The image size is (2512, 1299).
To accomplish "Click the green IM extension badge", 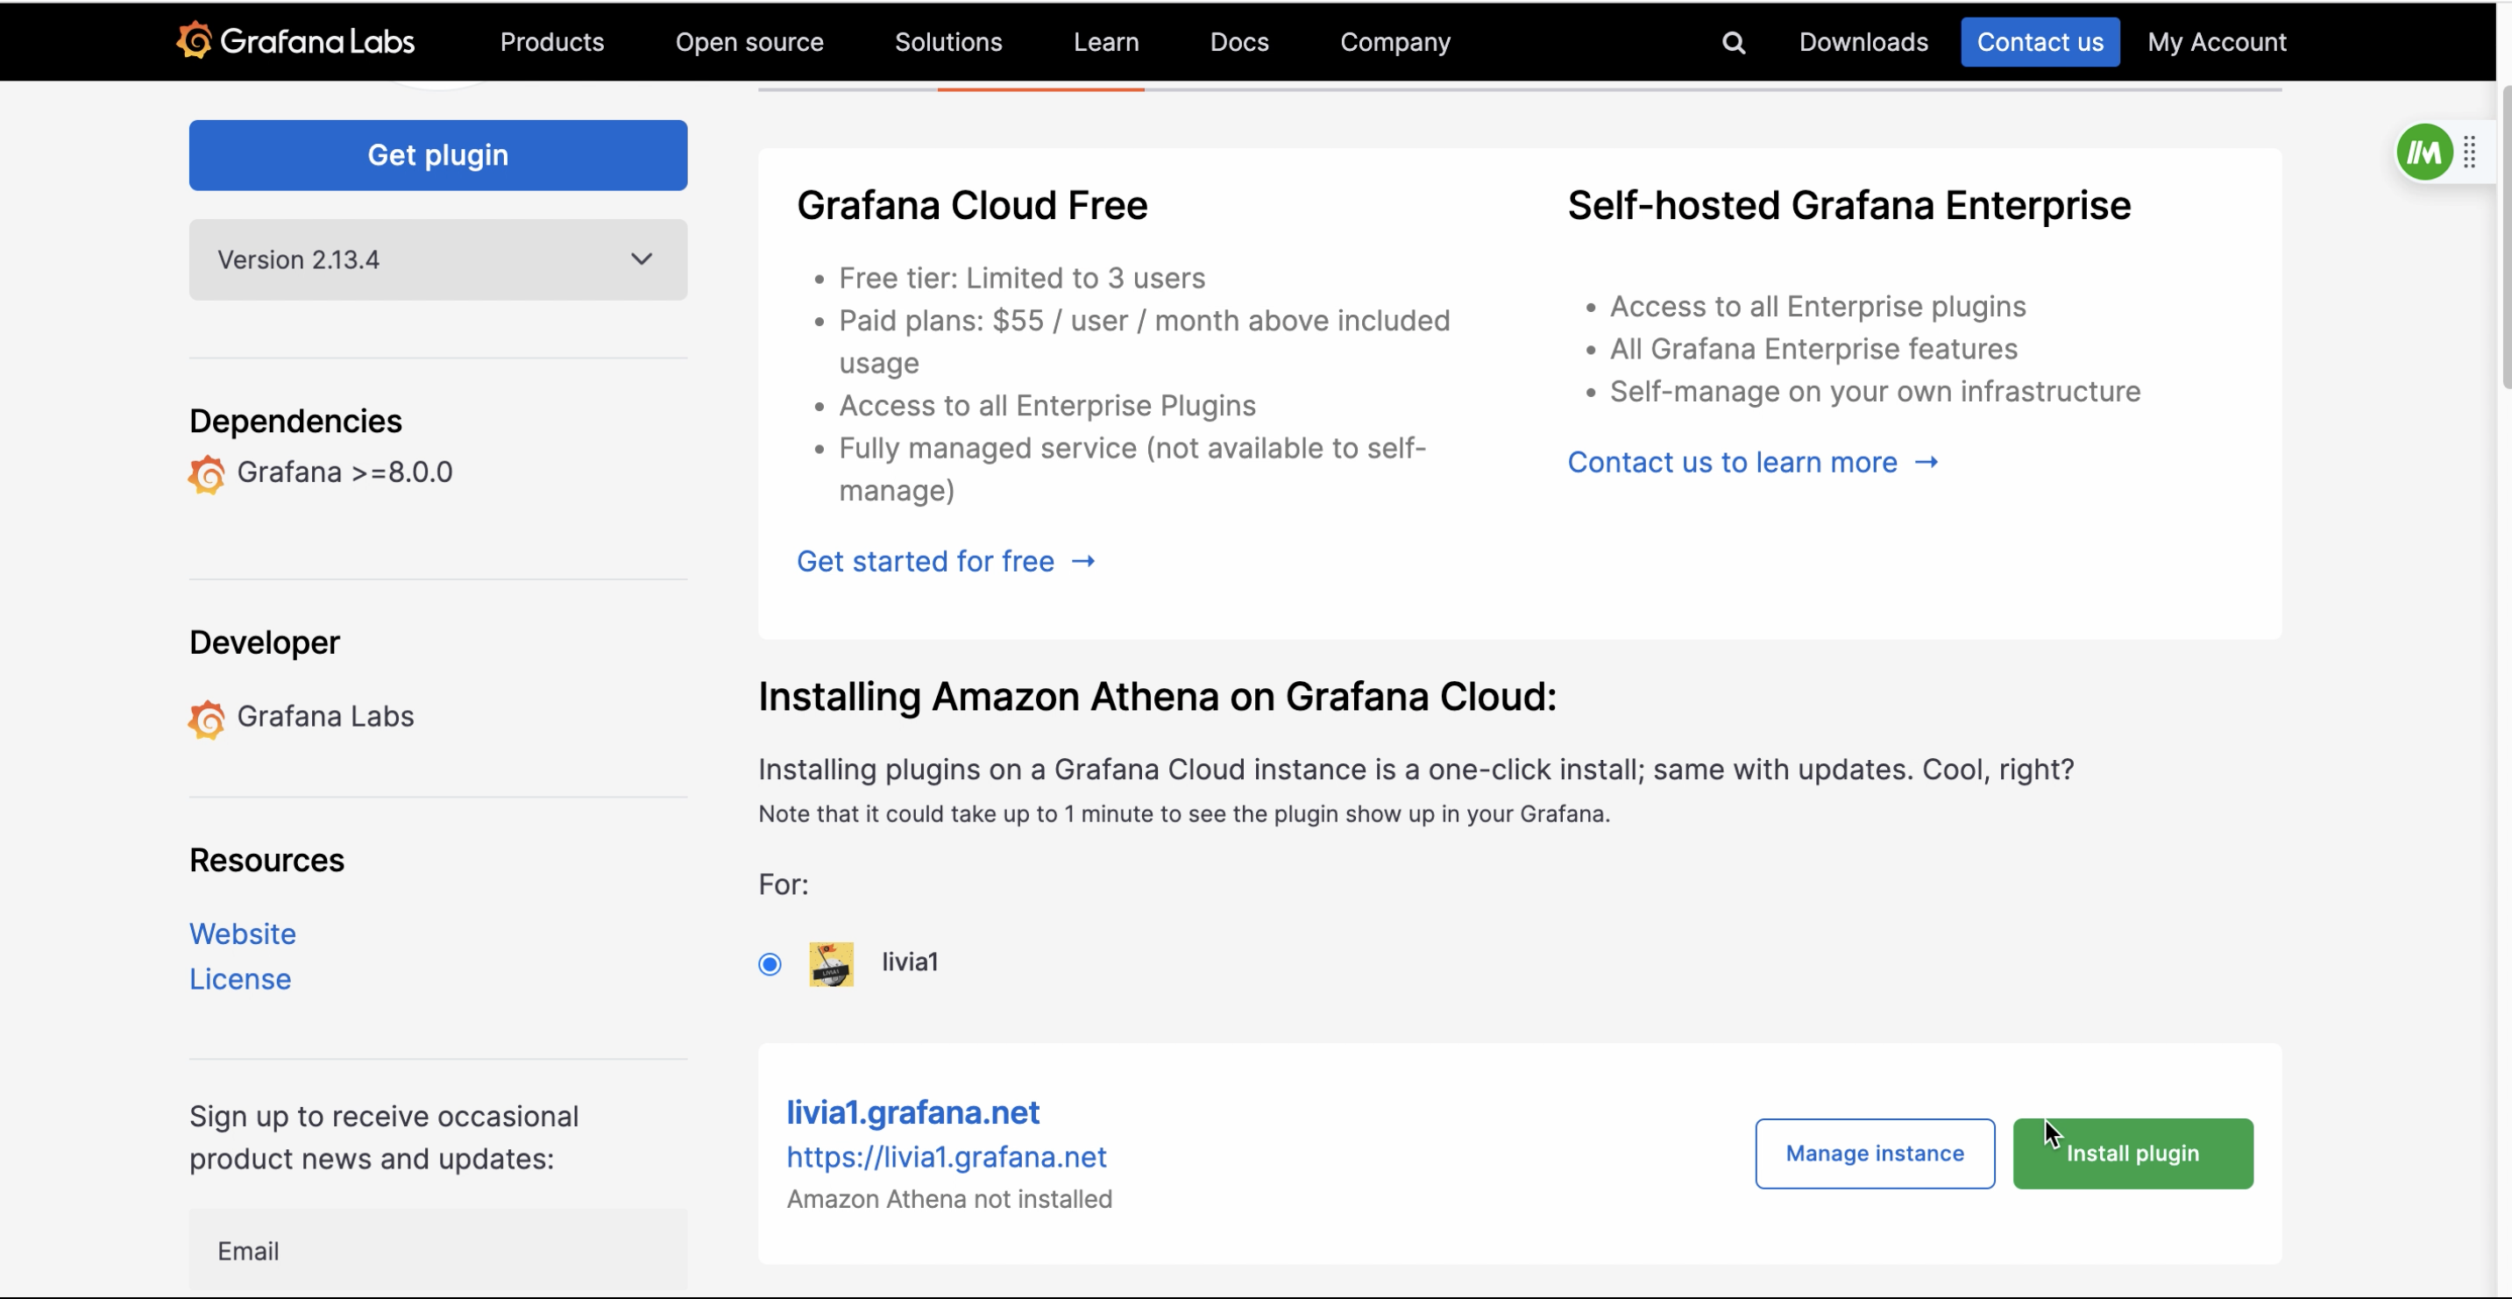I will pos(2424,153).
